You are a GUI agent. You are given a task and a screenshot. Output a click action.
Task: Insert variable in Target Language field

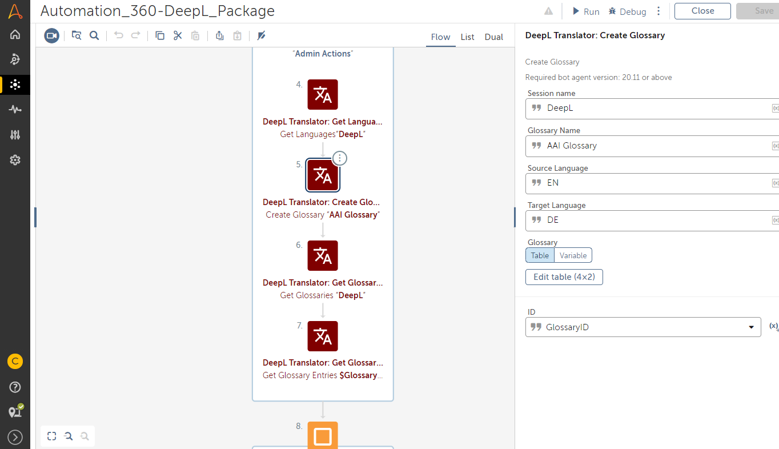click(x=776, y=220)
